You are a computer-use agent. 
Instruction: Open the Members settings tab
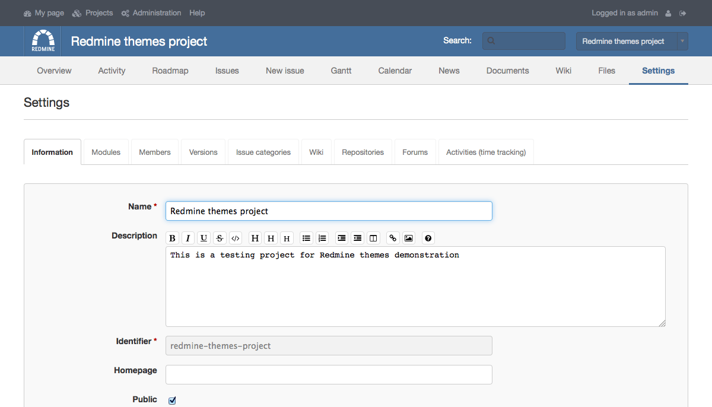point(155,152)
